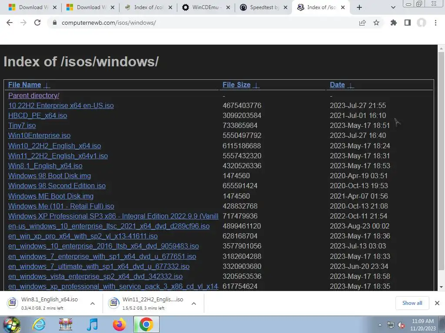Screen dimensions: 445x333
Task: Open the WinRAR books icon in taskbar
Action: [x=65, y=324]
